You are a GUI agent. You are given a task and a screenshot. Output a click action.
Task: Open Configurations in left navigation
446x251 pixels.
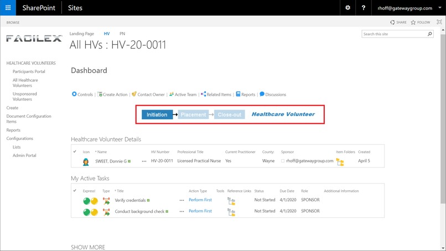pyautogui.click(x=19, y=138)
